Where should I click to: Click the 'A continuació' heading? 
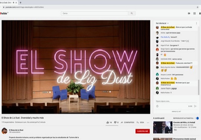159,118
